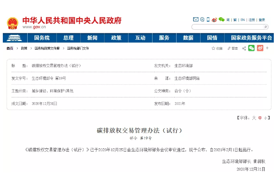The width and height of the screenshot is (277, 174).
Task: Switch language to EN
Action: (x=243, y=20)
